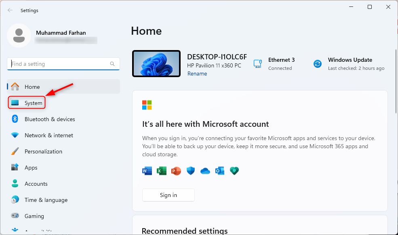This screenshot has width=398, height=235.
Task: Click the Muhammad Farhan account name
Action: [x=61, y=33]
